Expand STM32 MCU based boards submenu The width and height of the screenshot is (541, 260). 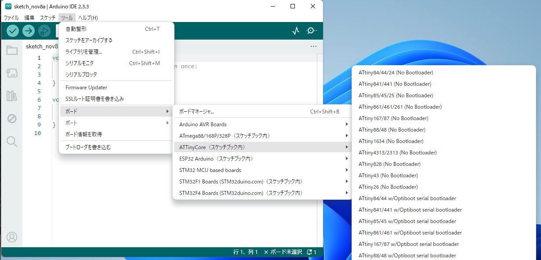262,170
